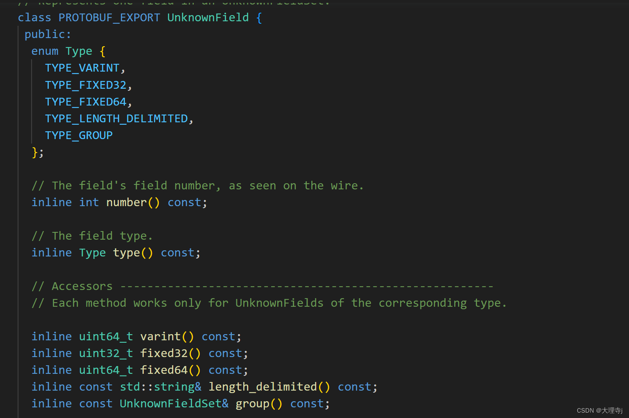629x418 pixels.
Task: Click the Accessors comment divider line
Action: click(x=262, y=286)
